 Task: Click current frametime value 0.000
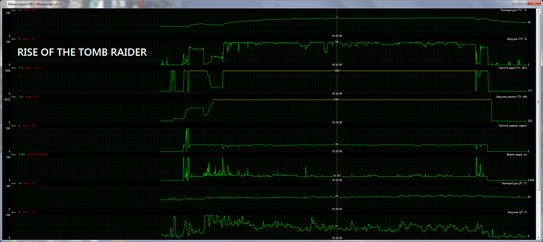(x=531, y=180)
